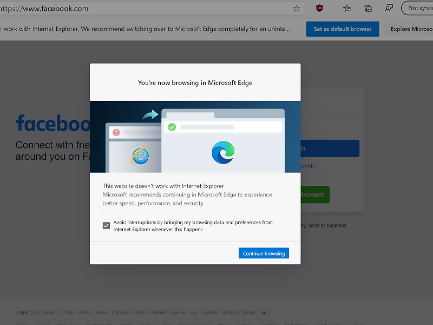Open the Favorites list icon

point(347,9)
